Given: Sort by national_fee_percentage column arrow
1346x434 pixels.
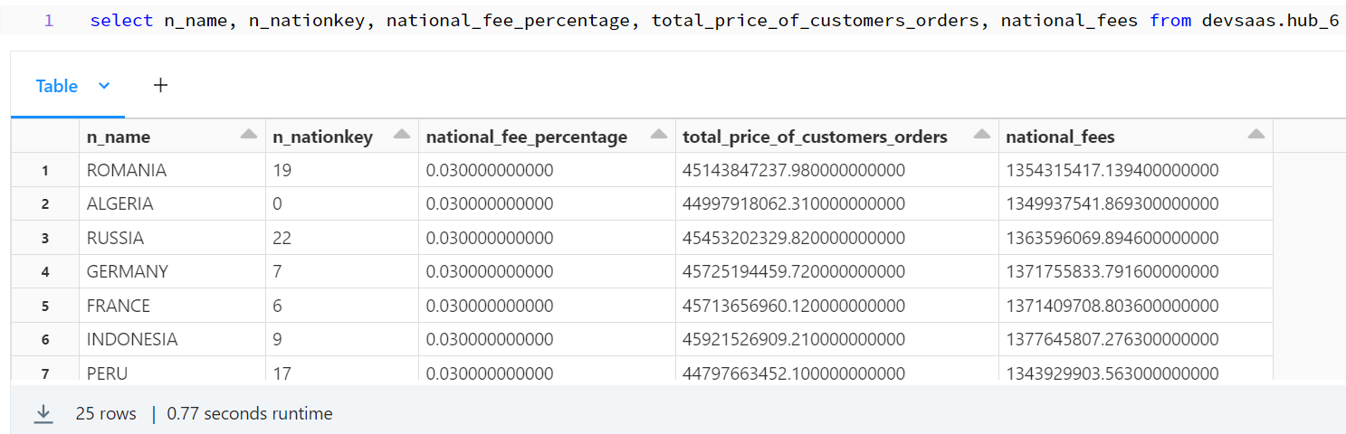Looking at the screenshot, I should (x=660, y=135).
